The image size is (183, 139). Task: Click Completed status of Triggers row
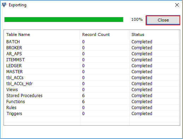(142, 114)
